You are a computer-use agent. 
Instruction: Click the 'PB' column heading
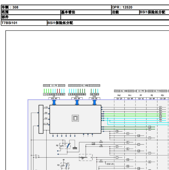[152, 95]
